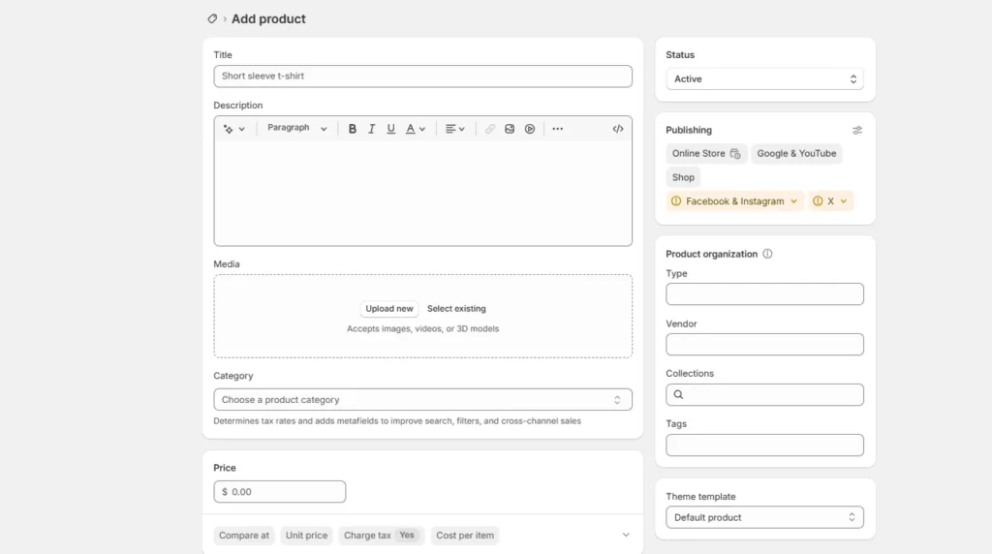
Task: Open the Publishing manage settings icon
Action: pyautogui.click(x=856, y=130)
